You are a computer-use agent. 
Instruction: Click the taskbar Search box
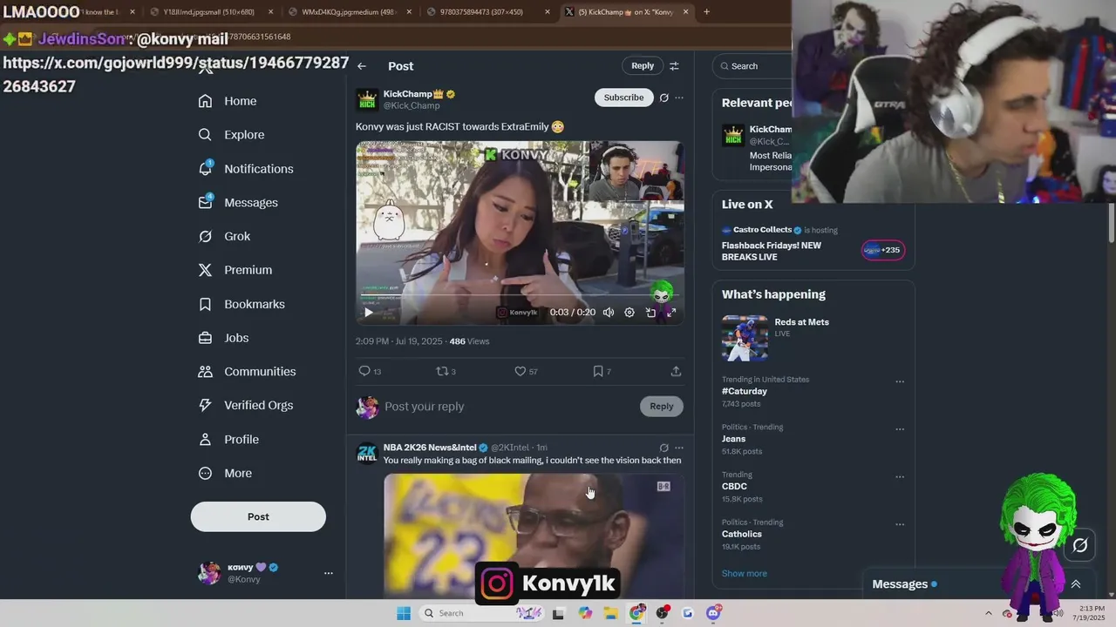[481, 613]
